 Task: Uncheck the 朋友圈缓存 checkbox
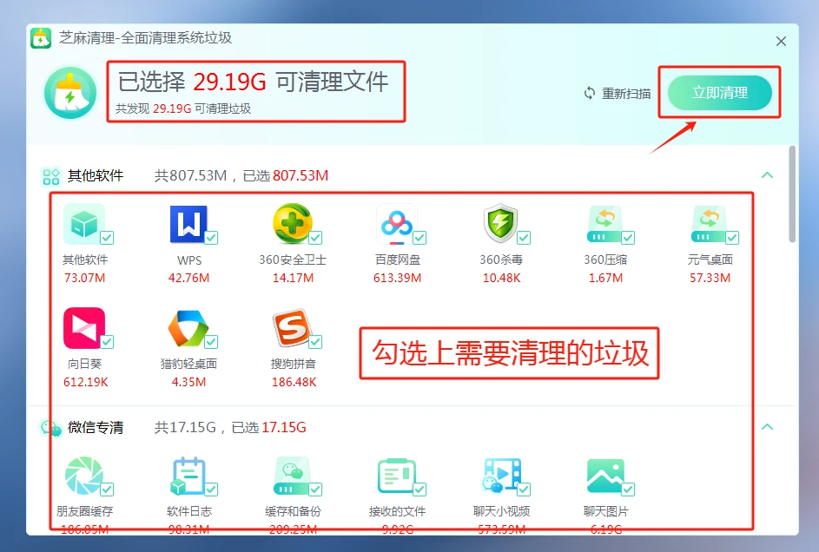[107, 490]
